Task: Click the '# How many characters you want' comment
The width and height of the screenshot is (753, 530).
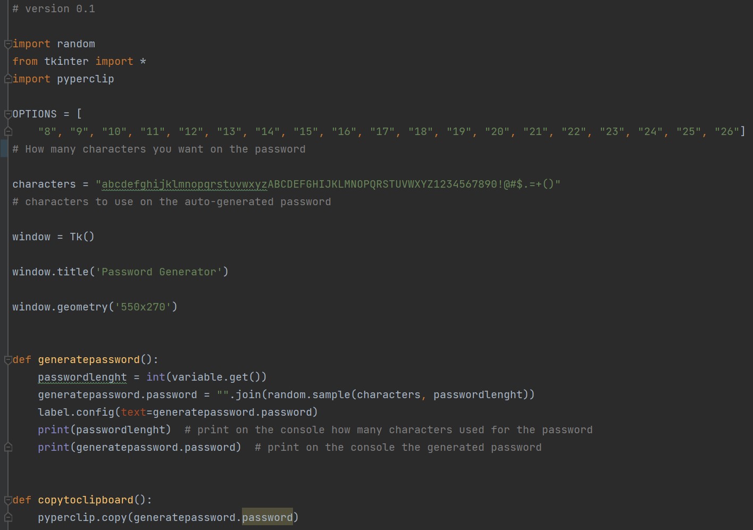Action: (x=159, y=149)
